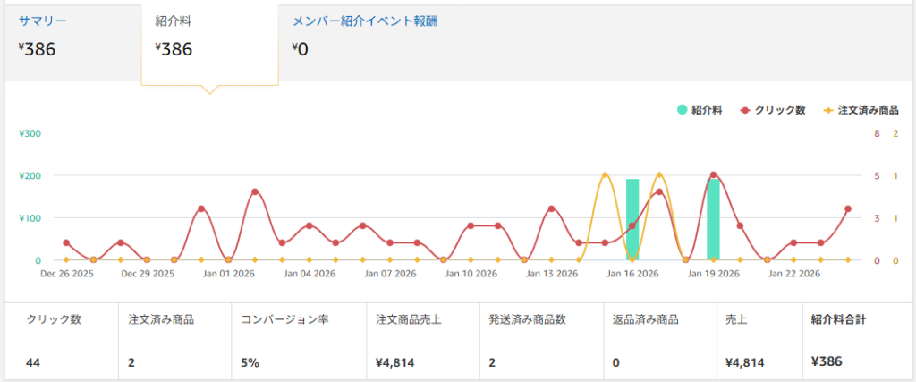The height and width of the screenshot is (382, 916).
Task: Click the green bar at Jan 16 2026
Action: (x=632, y=219)
